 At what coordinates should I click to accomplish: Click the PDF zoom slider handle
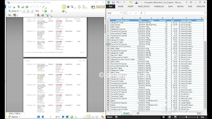[51, 11]
